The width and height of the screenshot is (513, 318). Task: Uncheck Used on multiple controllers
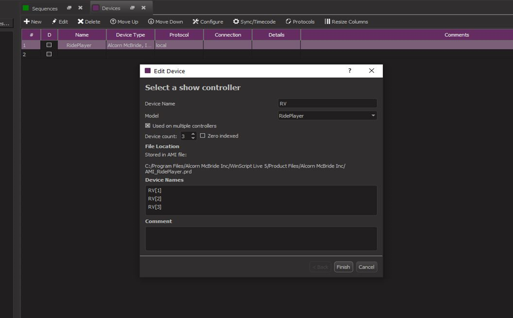pos(147,125)
